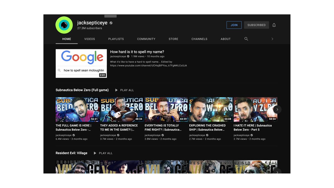Open third Resident Evil Village thumbnail
334x188 pixels.
click(166, 167)
